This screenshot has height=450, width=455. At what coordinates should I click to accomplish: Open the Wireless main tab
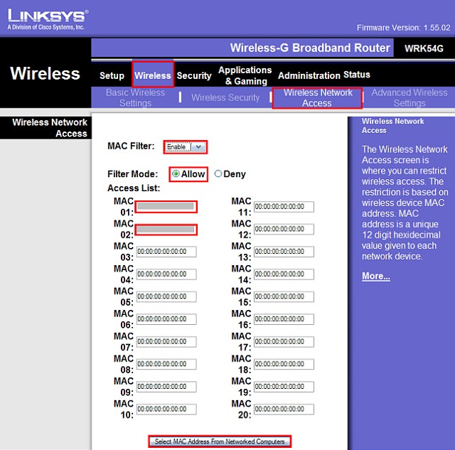click(153, 75)
